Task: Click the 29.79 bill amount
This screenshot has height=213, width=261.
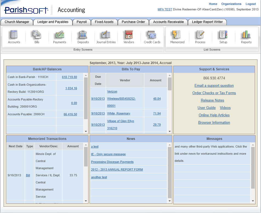Action: click(x=157, y=125)
